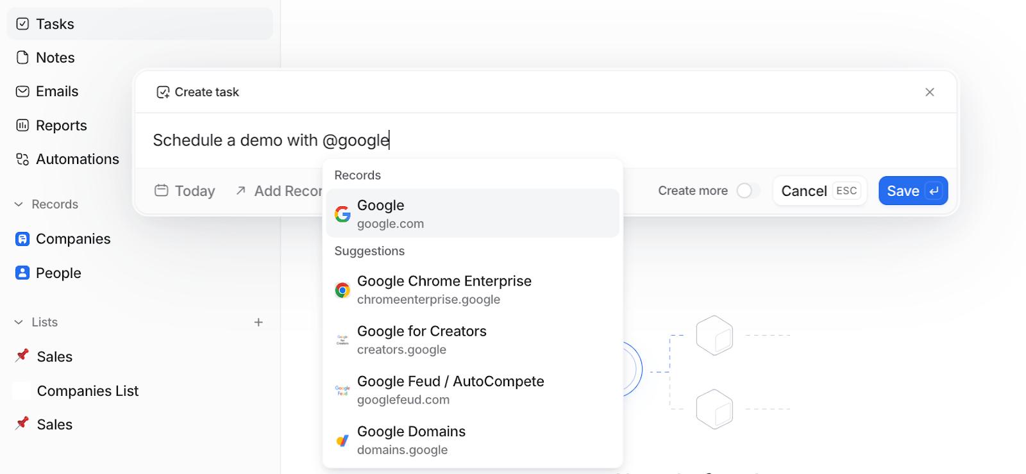1026x474 pixels.
Task: Add a new list with plus icon
Action: coord(258,322)
